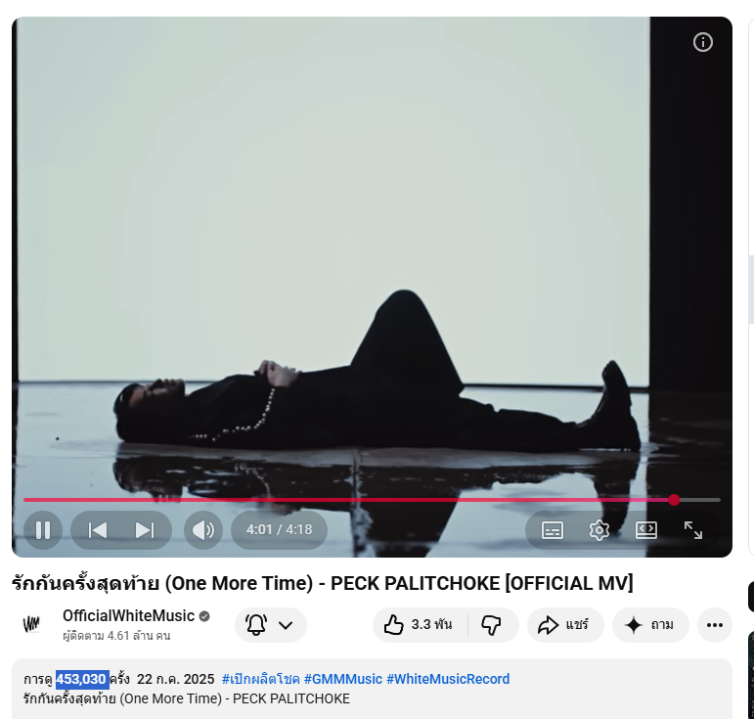754x719 pixels.
Task: Like the video with thumbs up
Action: pos(419,625)
